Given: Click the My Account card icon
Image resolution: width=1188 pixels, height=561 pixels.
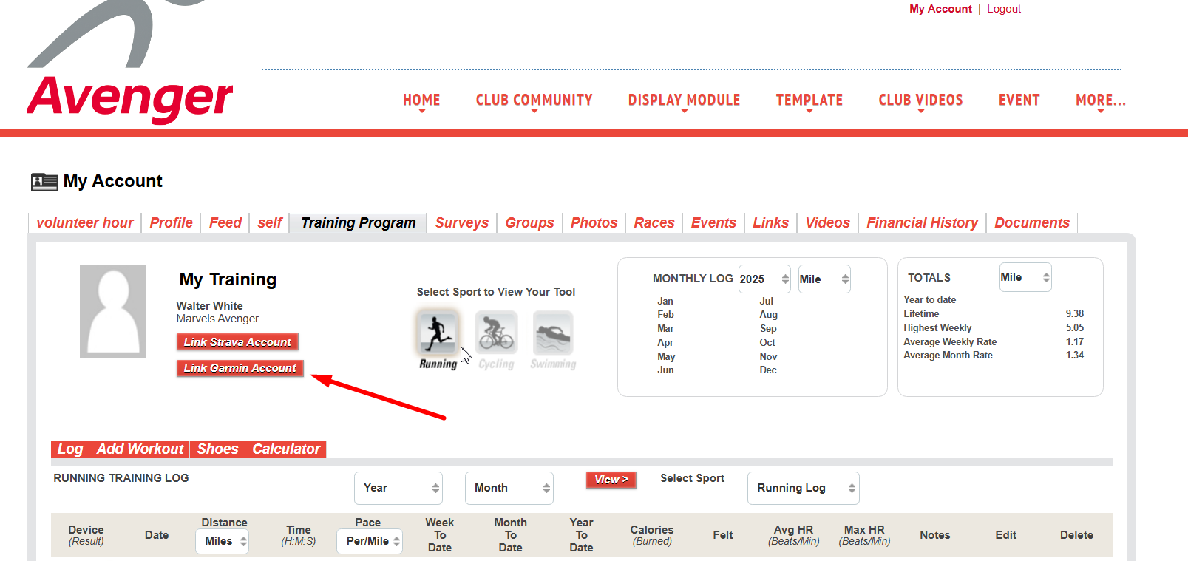Looking at the screenshot, I should (44, 182).
